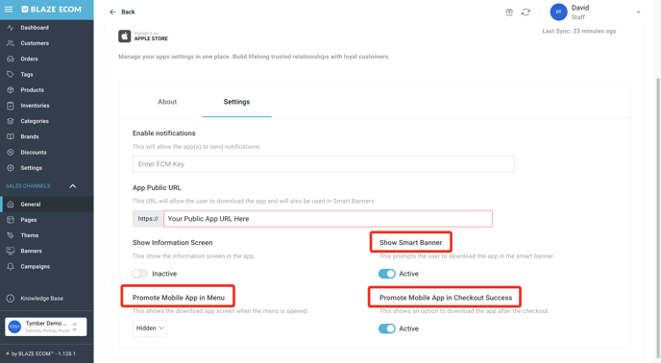
Task: Click the sync refresh icon
Action: click(526, 12)
